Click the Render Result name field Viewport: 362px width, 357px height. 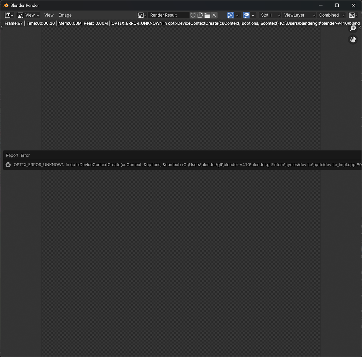pos(169,15)
